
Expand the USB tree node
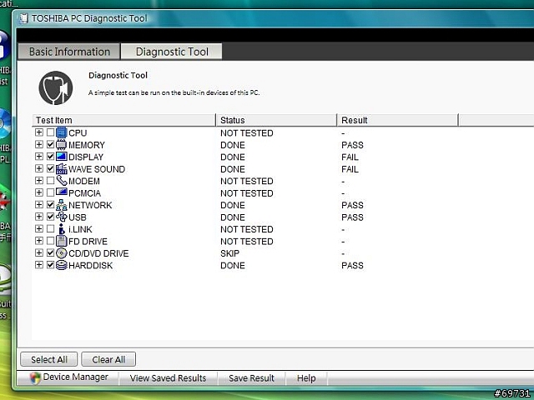pos(39,217)
